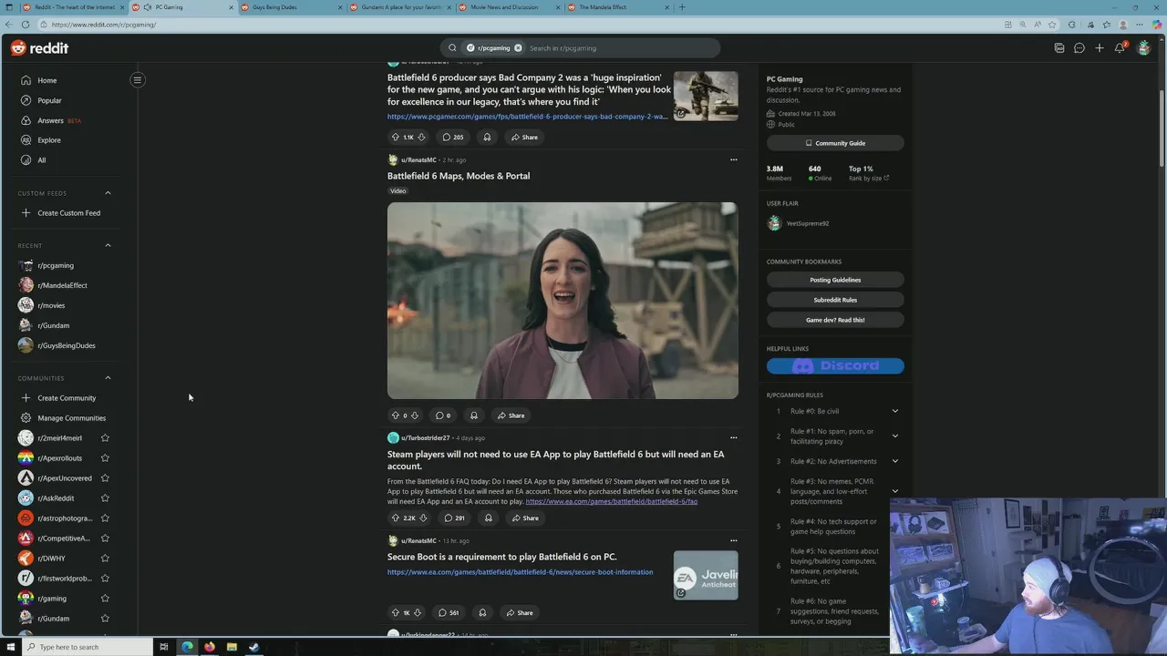Click the Reddit logo in the header
The image size is (1167, 656).
[39, 47]
